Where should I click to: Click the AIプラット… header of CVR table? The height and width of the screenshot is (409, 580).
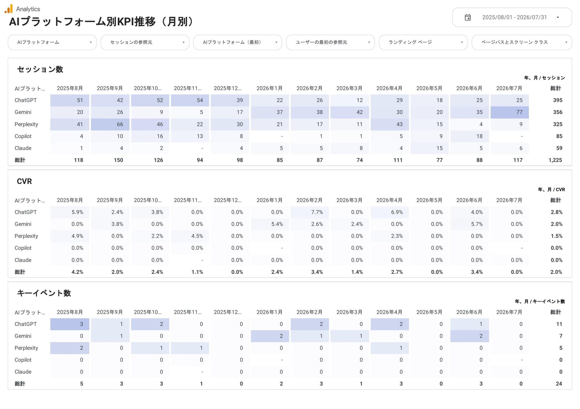pyautogui.click(x=29, y=201)
